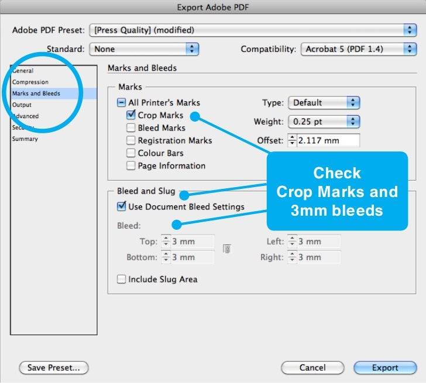Open the Adobe PDF Preset dropdown

[x=253, y=30]
